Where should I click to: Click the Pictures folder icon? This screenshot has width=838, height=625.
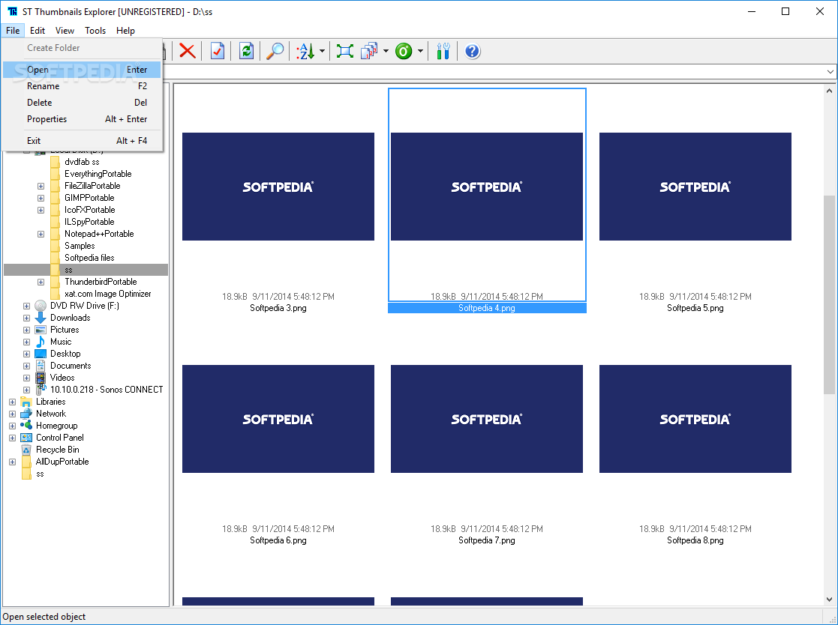41,330
